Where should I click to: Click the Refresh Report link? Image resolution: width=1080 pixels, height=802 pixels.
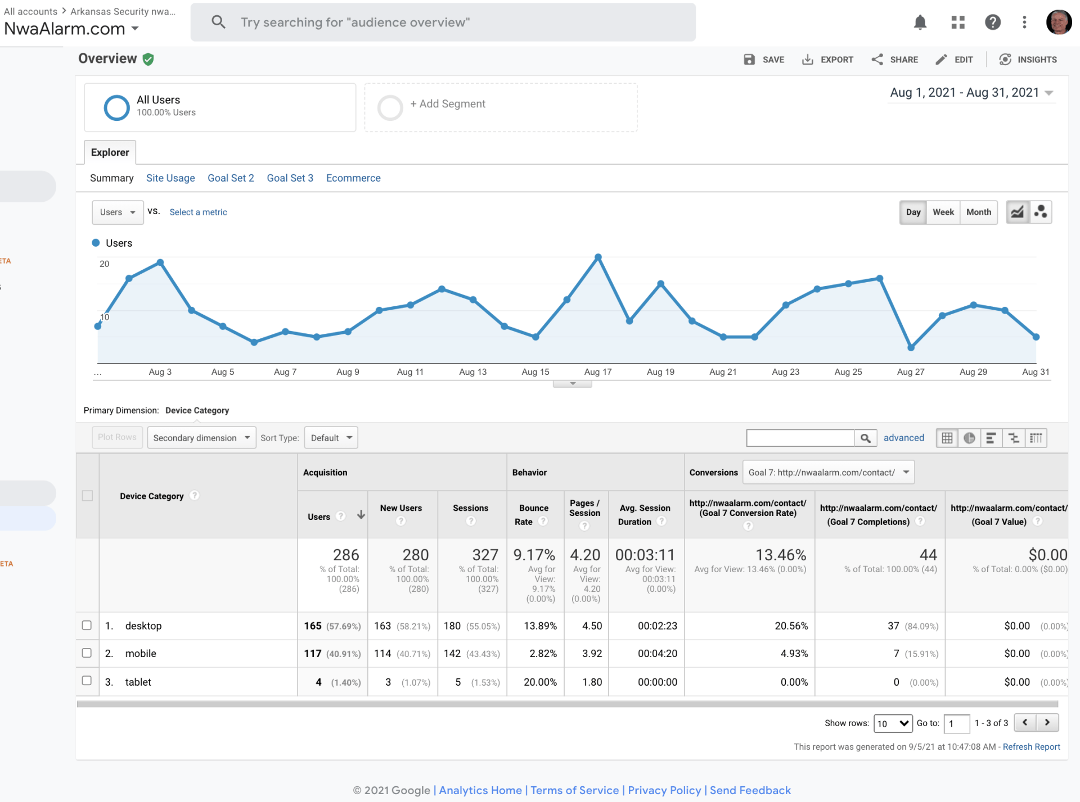pos(1030,747)
